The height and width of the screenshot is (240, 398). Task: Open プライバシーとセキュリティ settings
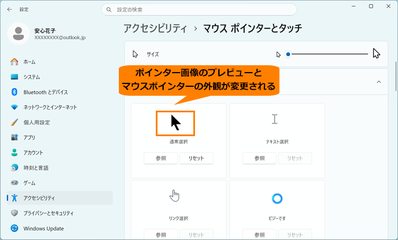tap(60, 213)
